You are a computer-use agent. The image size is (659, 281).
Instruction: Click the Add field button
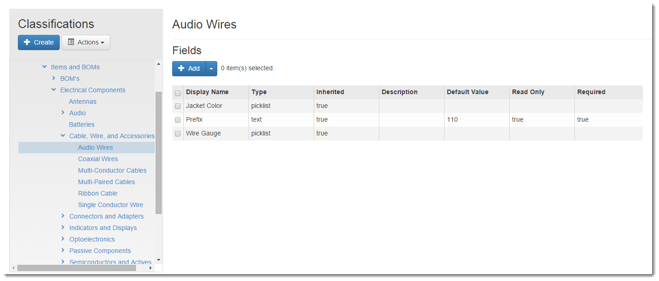point(189,68)
